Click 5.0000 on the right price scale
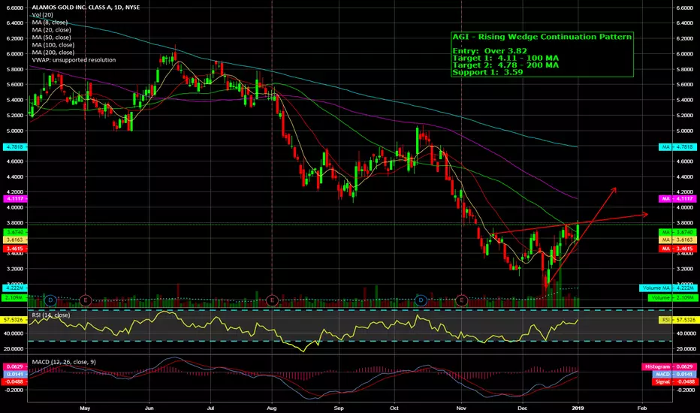This screenshot has width=700, height=413. coord(684,131)
